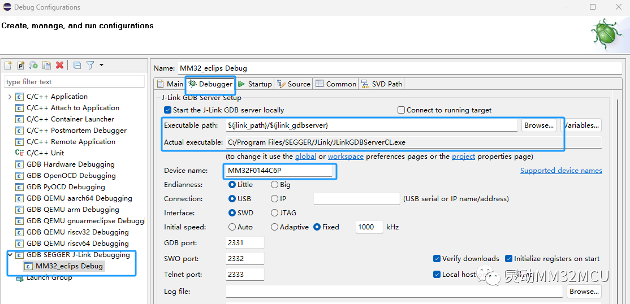Image resolution: width=630 pixels, height=304 pixels.
Task: Open the filter dropdown arrow menu
Action: [x=101, y=66]
